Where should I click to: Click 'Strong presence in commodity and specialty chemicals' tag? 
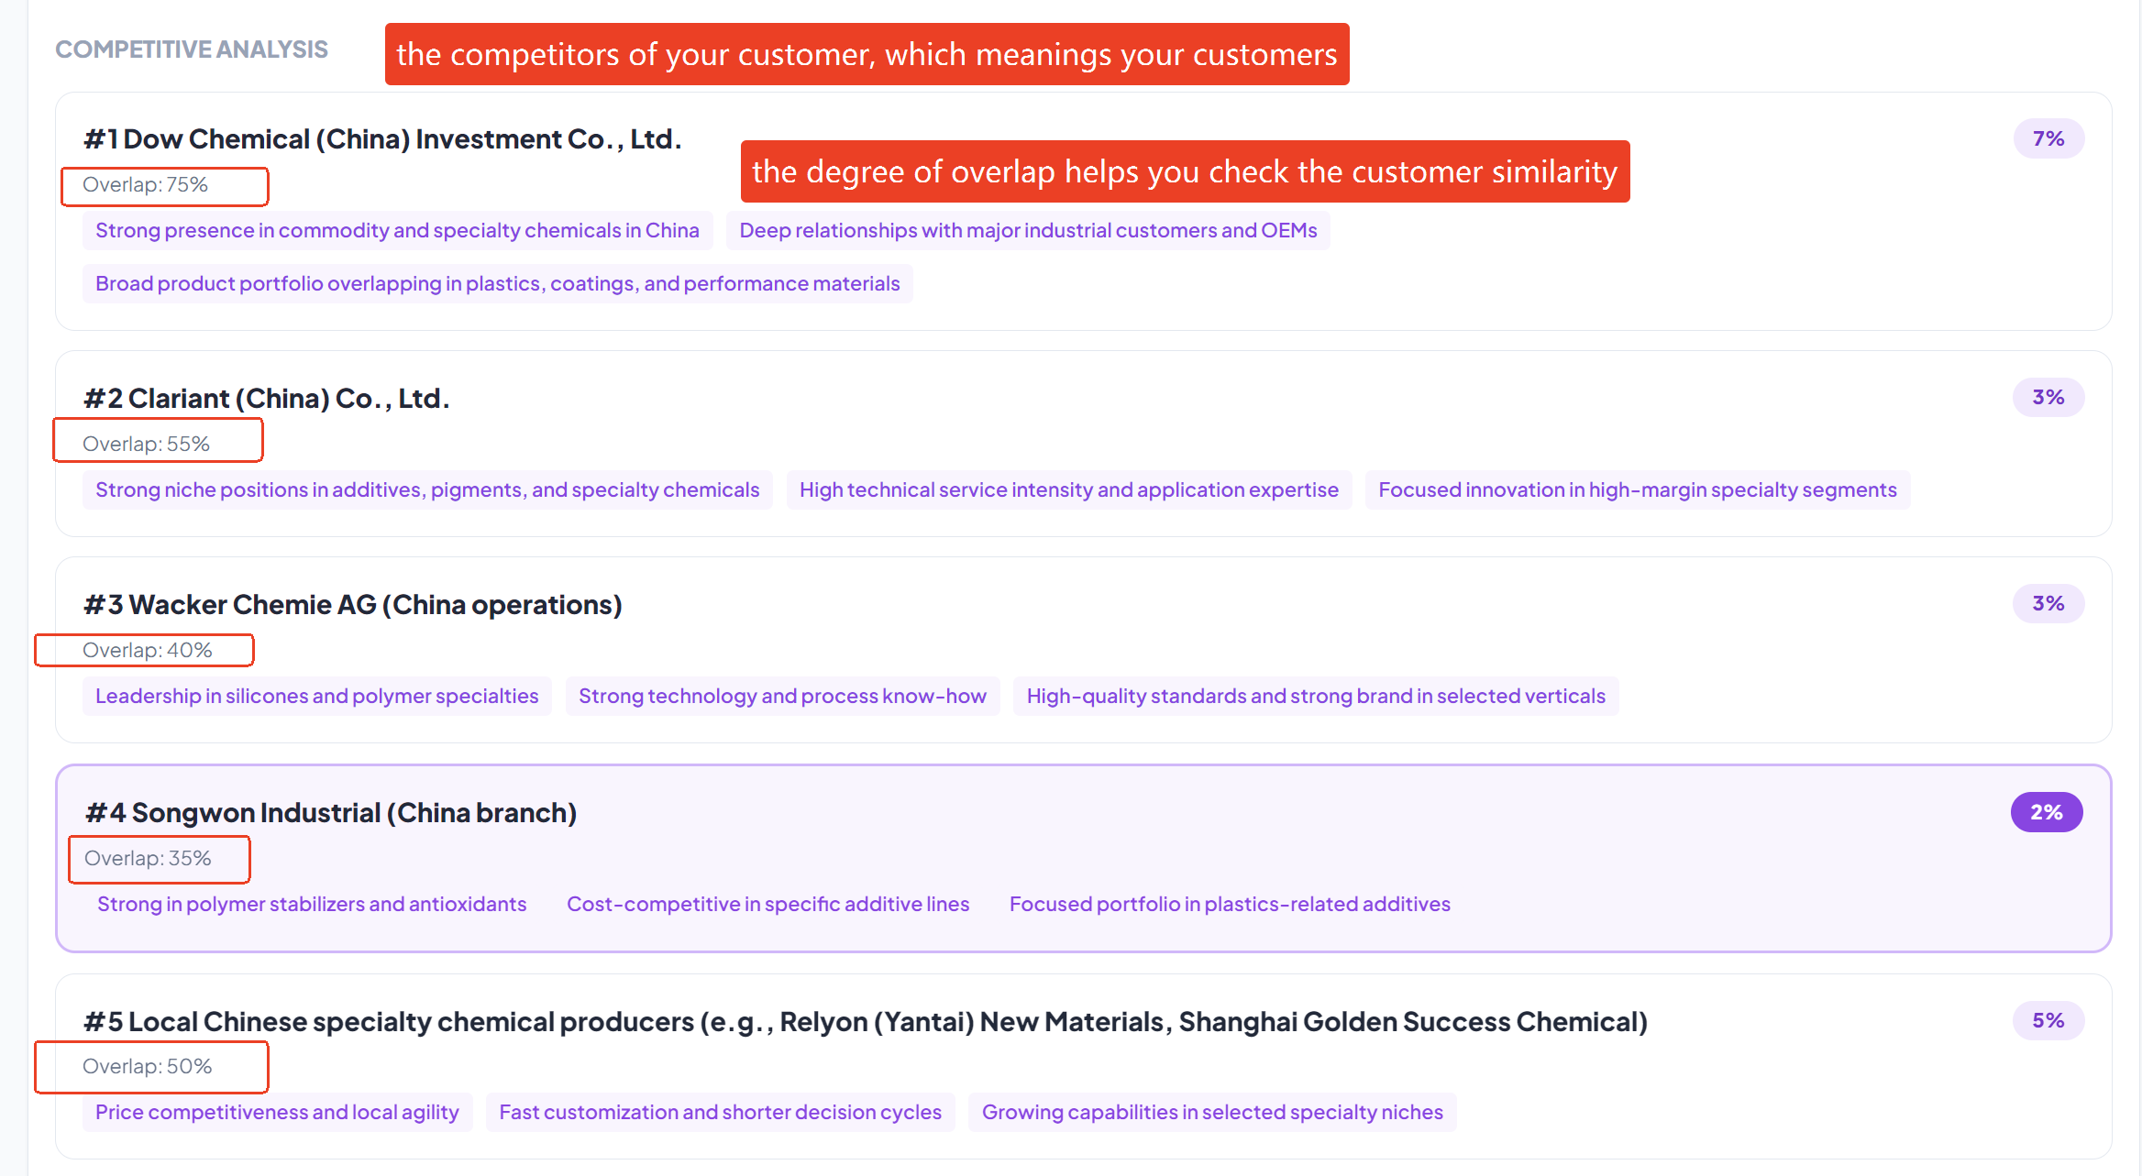pos(397,230)
